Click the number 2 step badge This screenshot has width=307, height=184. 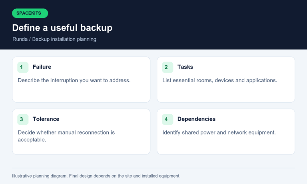(167, 67)
